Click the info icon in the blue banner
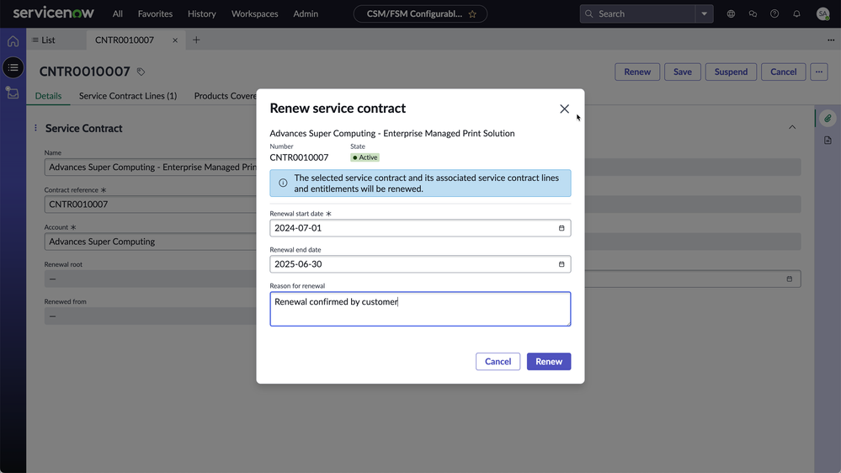 (x=283, y=183)
